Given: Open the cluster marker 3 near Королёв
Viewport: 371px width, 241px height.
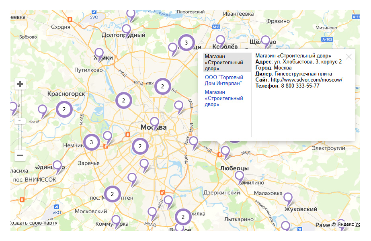Looking at the screenshot, I should click(x=186, y=42).
